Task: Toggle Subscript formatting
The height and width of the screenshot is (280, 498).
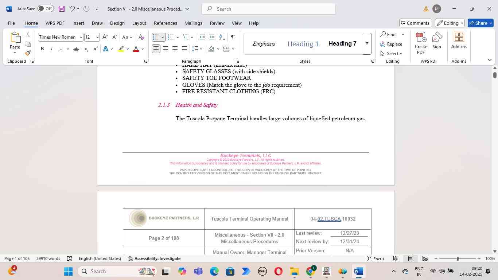Action: (x=86, y=49)
